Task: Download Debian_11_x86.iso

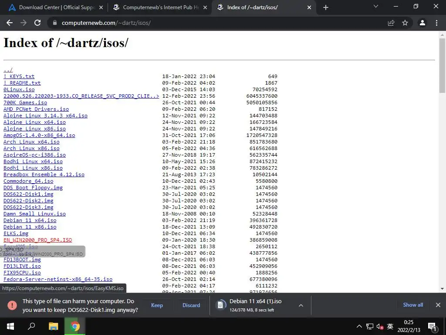Action: tap(30, 227)
